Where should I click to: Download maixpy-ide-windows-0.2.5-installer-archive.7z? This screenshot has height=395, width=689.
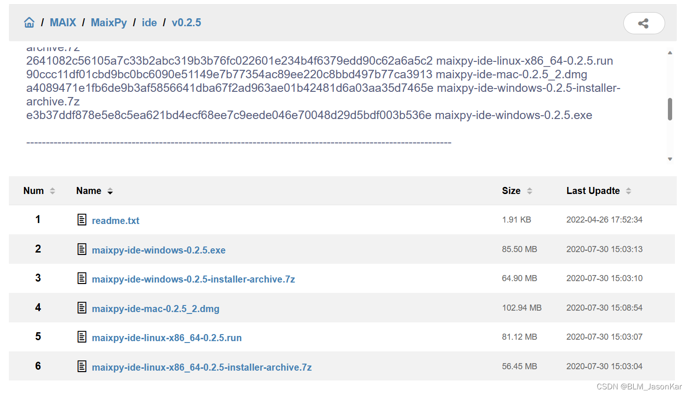pyautogui.click(x=193, y=279)
